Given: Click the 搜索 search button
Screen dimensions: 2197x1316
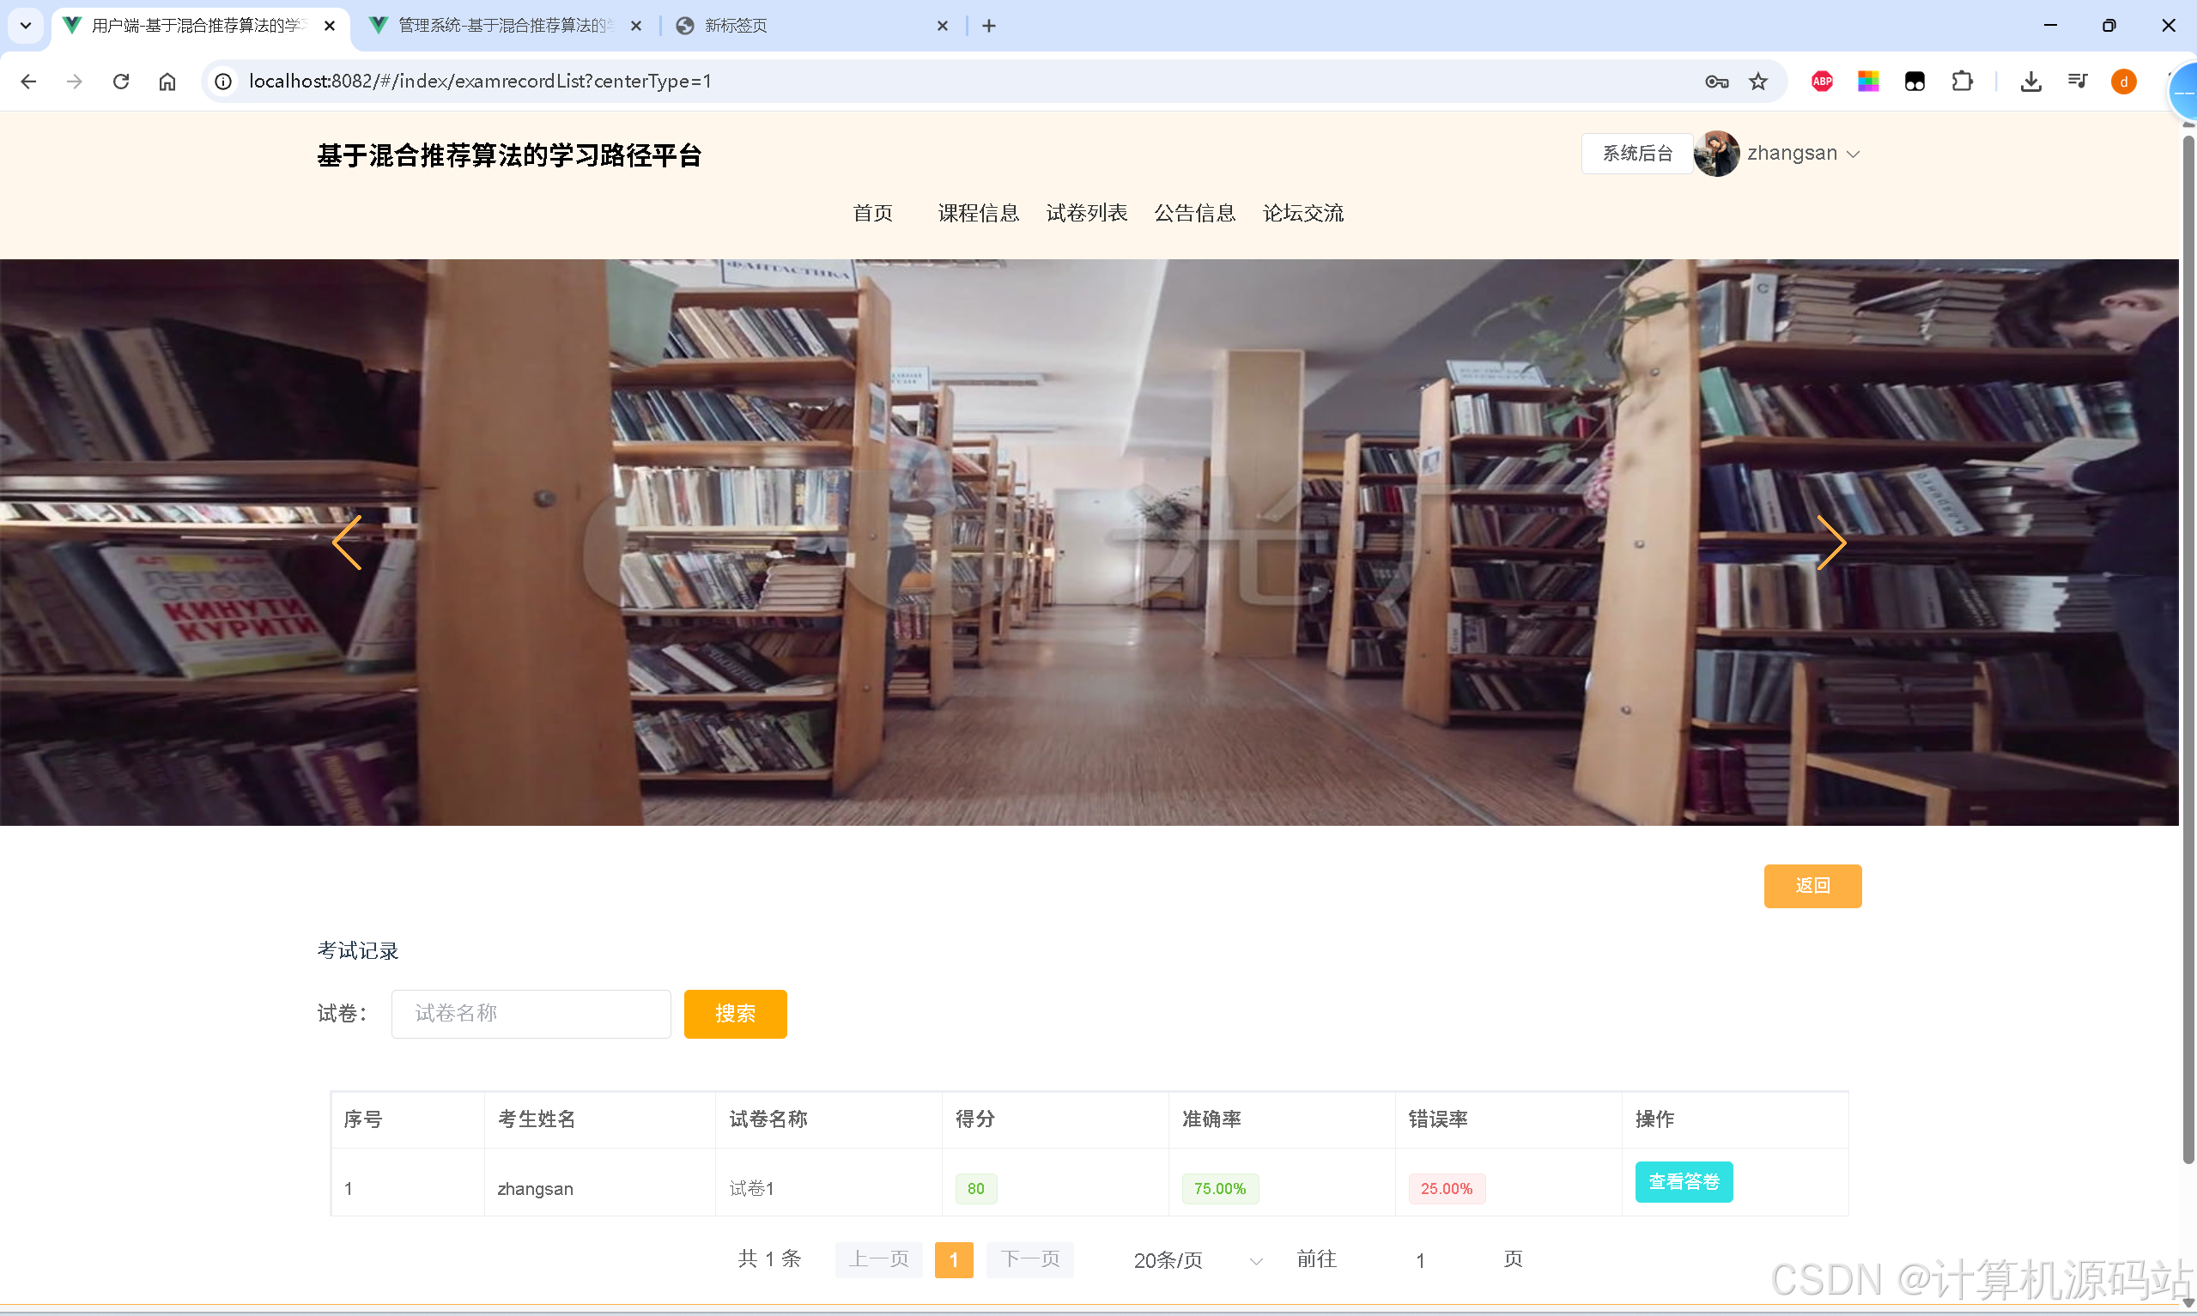Looking at the screenshot, I should click(734, 1013).
